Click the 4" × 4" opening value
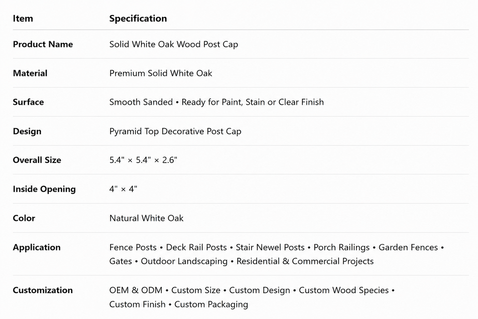 click(x=123, y=189)
